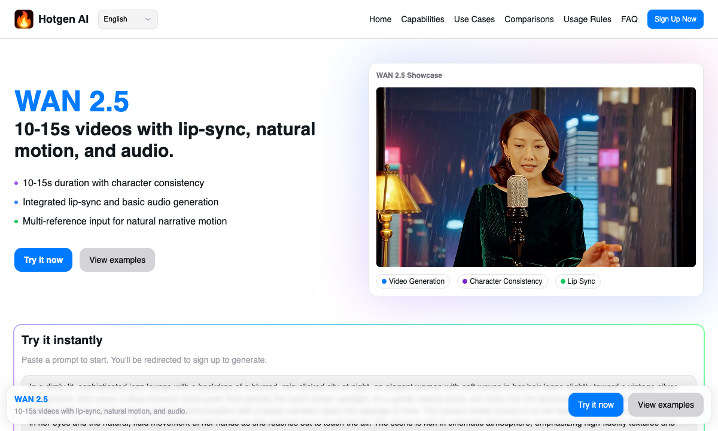This screenshot has width=718, height=431.
Task: Play the WAN 2.5 Showcase video
Action: tap(536, 177)
